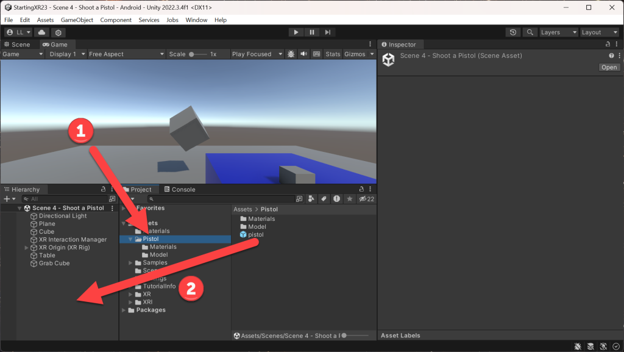The height and width of the screenshot is (352, 624).
Task: Click the Inspector help question mark icon
Action: coord(611,56)
